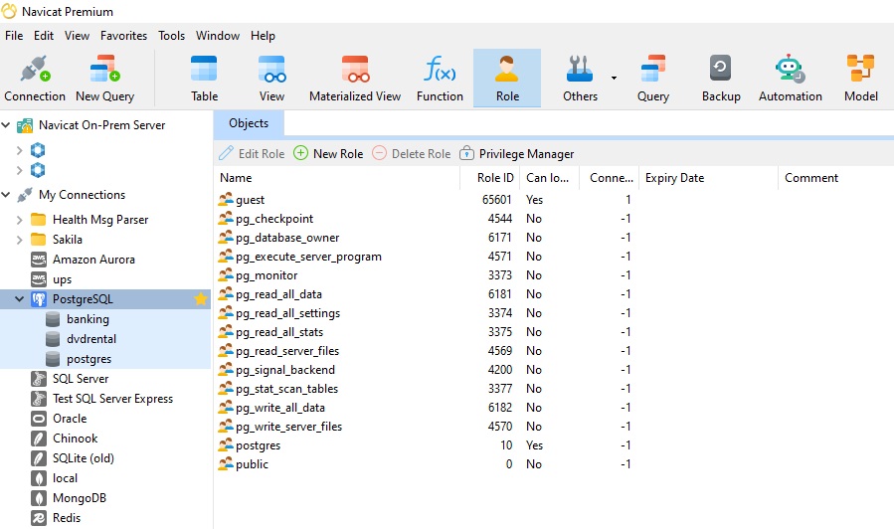Open the File menu
The height and width of the screenshot is (529, 894).
(x=14, y=36)
